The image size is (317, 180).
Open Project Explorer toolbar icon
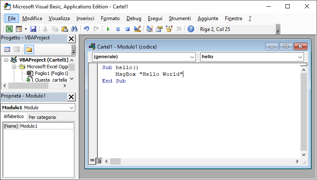(x=150, y=29)
